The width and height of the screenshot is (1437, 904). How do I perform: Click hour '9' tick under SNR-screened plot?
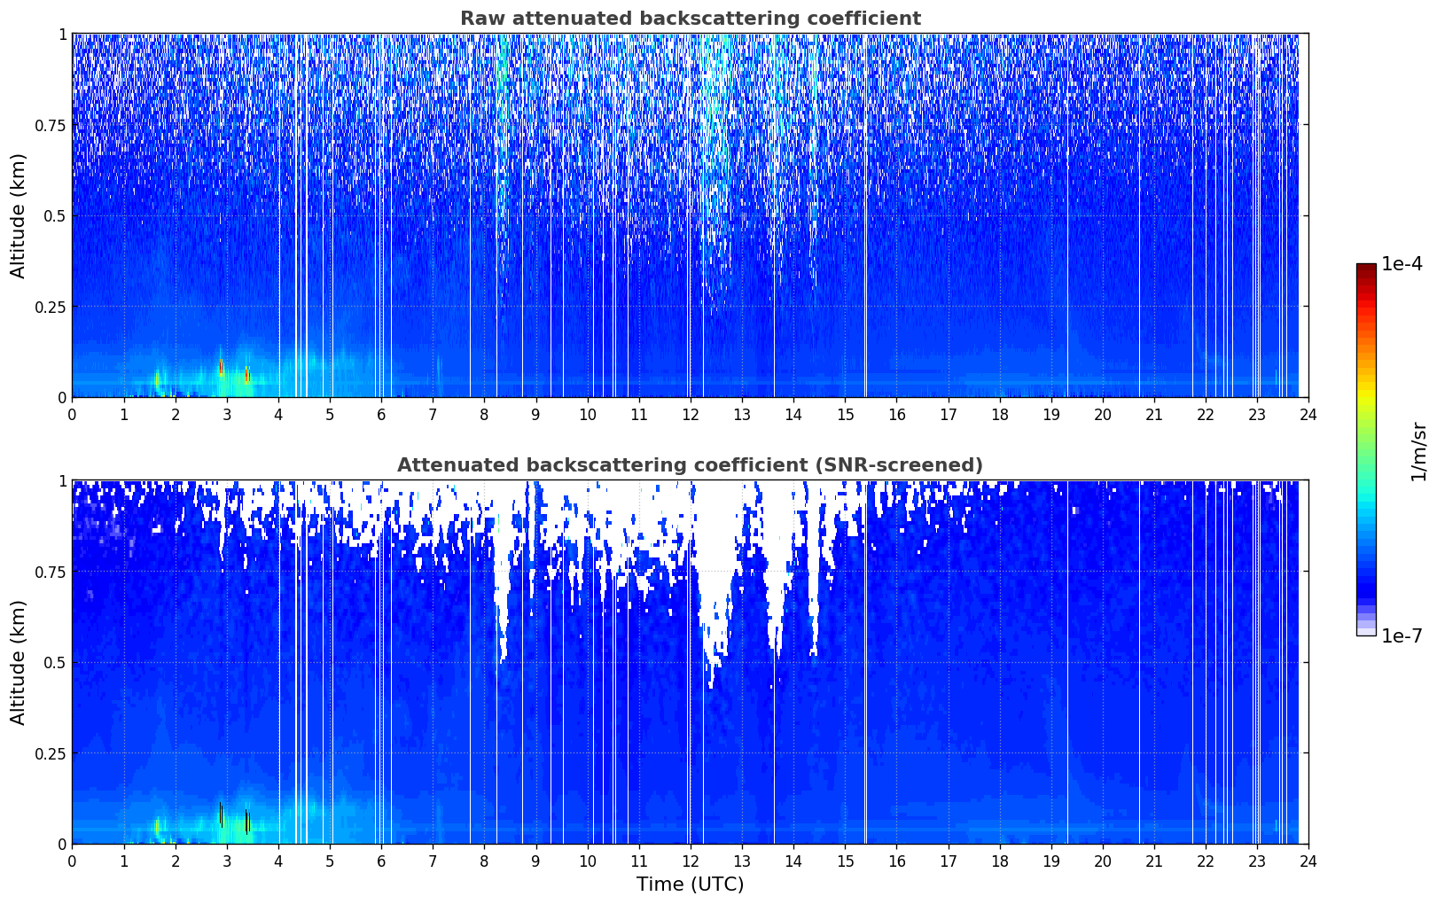click(535, 861)
